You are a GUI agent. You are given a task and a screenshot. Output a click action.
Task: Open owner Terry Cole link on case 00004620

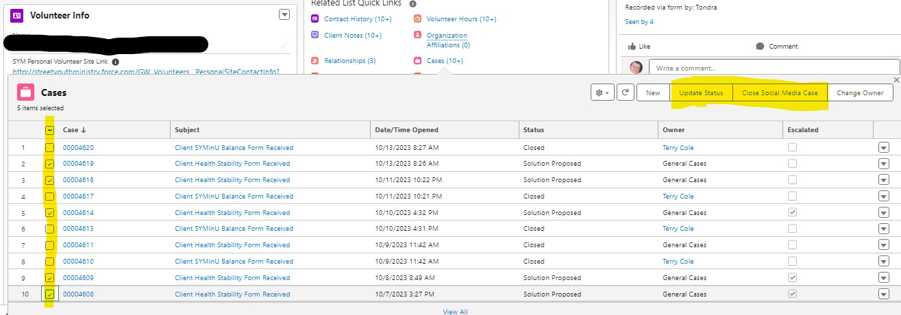click(x=678, y=147)
